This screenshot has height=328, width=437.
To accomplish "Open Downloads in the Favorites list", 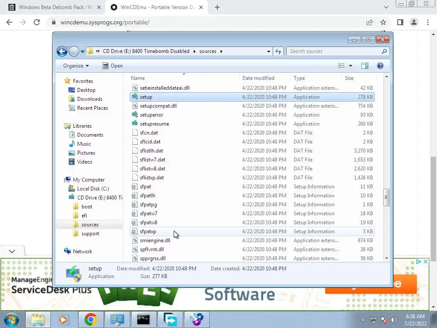I will coord(90,99).
